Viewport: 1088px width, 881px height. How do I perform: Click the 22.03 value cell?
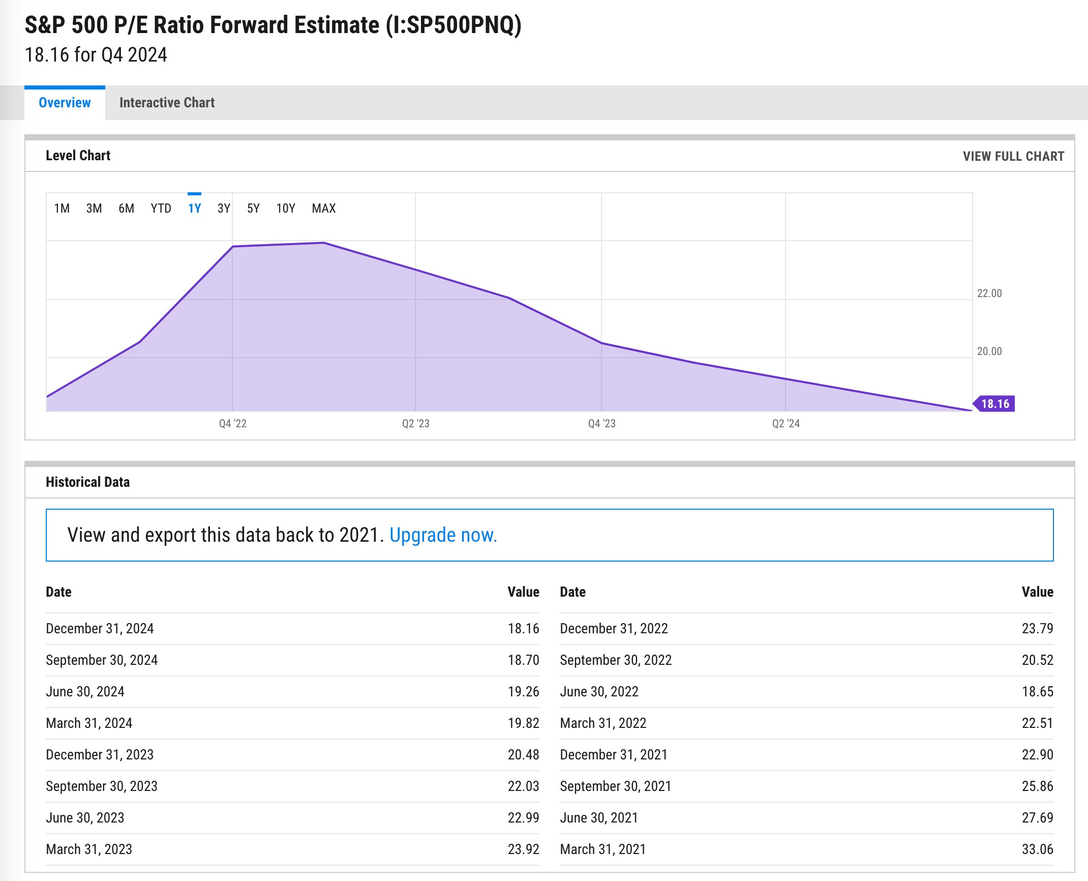pos(524,786)
